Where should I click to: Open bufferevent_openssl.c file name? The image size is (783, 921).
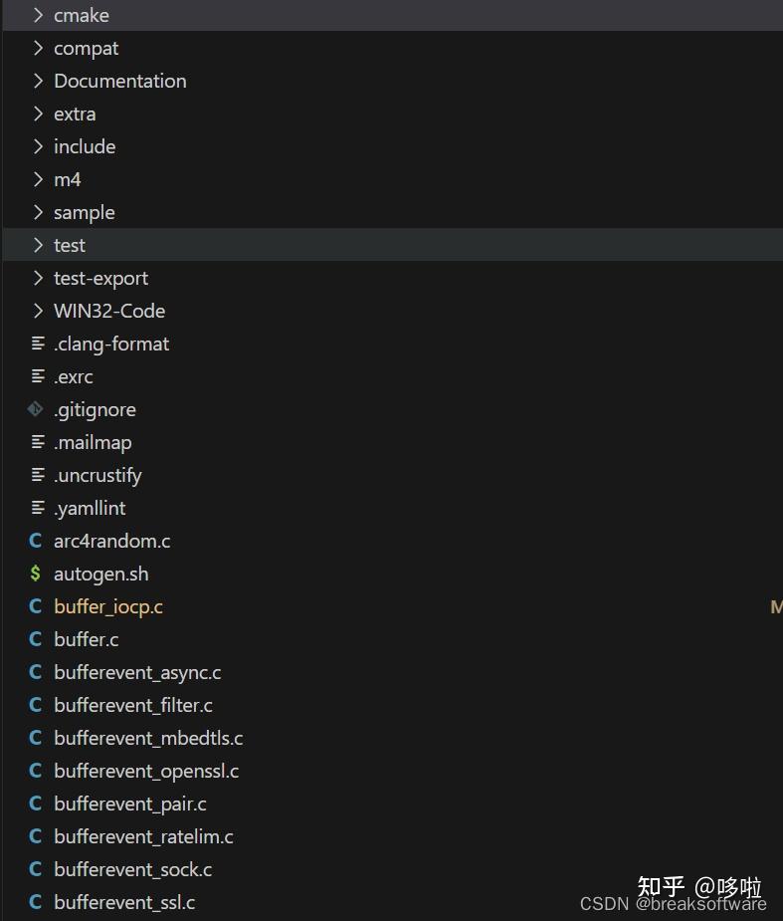click(x=146, y=772)
